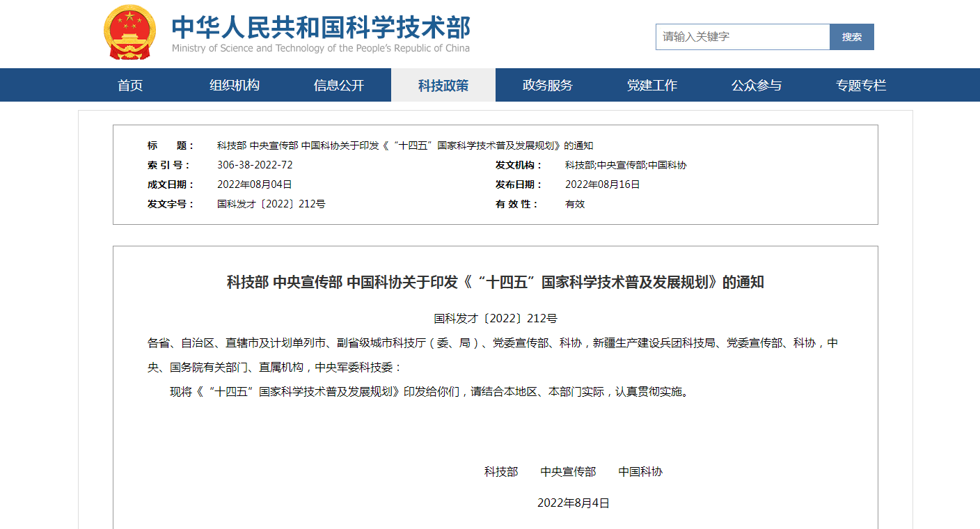This screenshot has width=980, height=529.
Task: Click the 索引号 label
Action: pos(168,165)
